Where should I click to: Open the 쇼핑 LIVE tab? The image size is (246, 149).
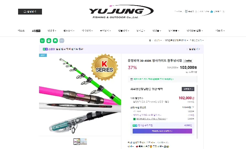(36, 31)
